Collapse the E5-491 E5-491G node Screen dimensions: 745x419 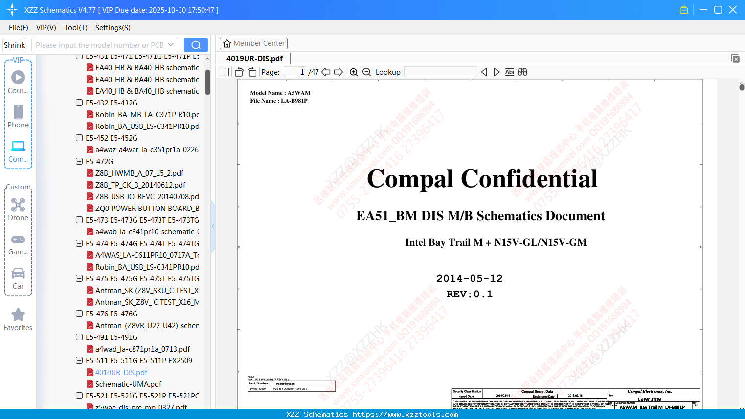(79, 337)
